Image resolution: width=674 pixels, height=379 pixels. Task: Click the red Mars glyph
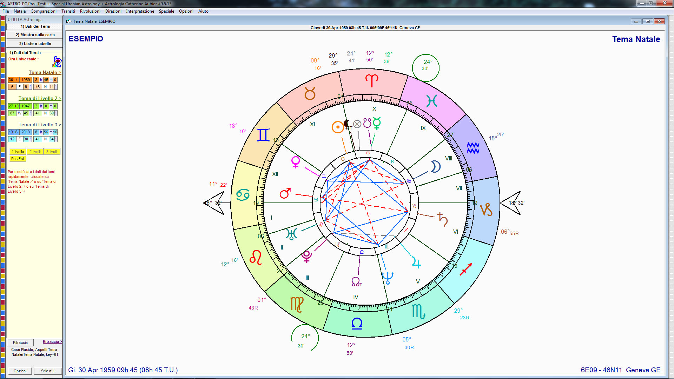click(x=285, y=193)
